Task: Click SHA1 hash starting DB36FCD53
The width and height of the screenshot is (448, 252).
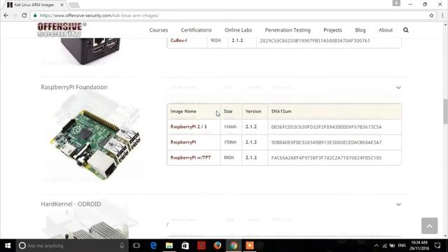Action: 326,127
